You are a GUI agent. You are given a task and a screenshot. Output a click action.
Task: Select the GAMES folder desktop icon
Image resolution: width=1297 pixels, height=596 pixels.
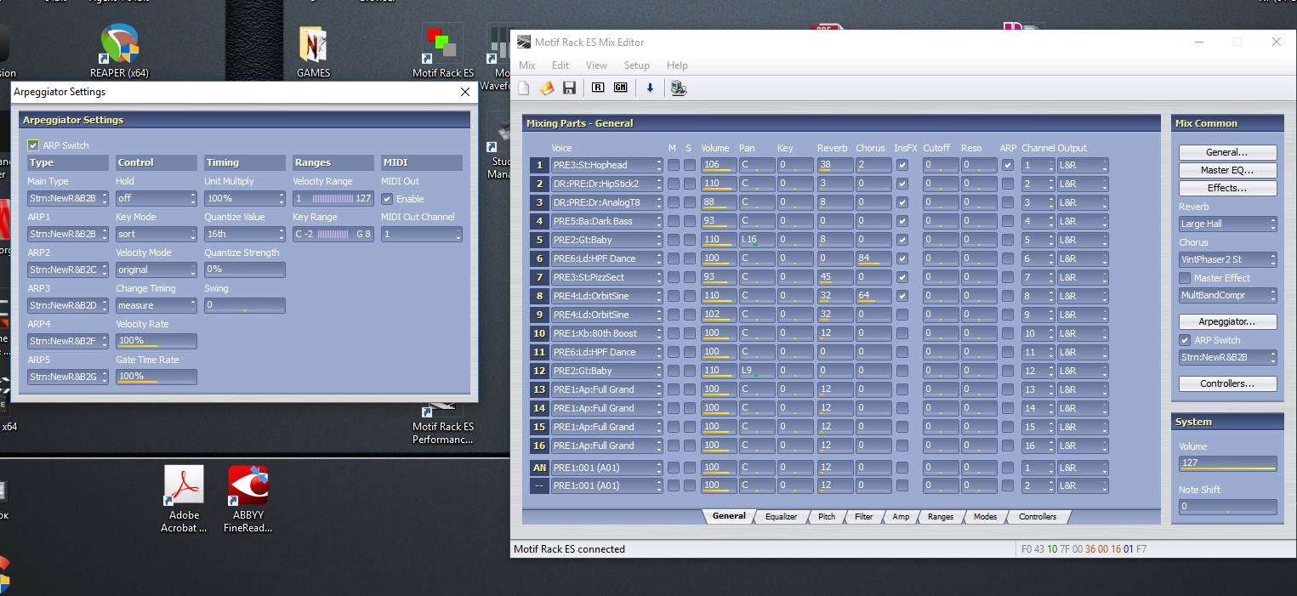pos(313,51)
